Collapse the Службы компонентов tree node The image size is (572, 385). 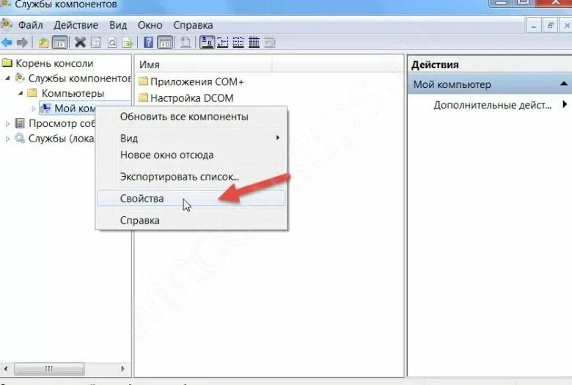[7, 78]
